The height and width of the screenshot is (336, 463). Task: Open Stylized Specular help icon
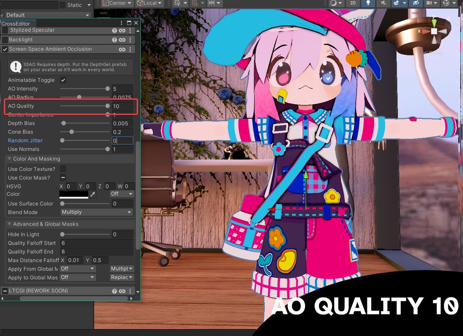pyautogui.click(x=115, y=30)
